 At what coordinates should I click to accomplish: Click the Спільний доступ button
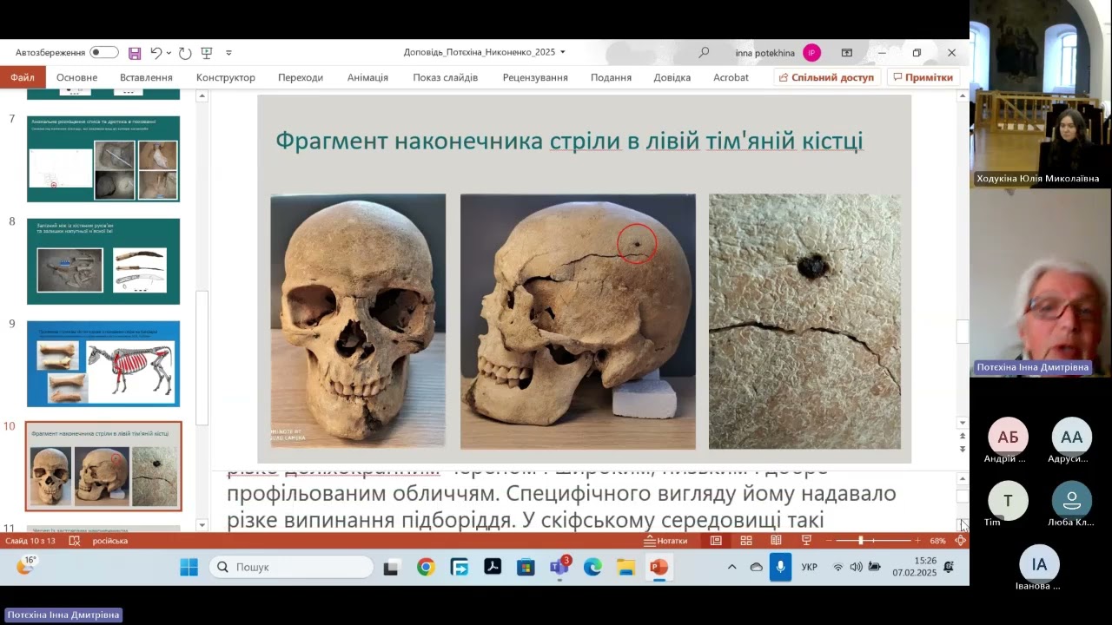tap(827, 77)
